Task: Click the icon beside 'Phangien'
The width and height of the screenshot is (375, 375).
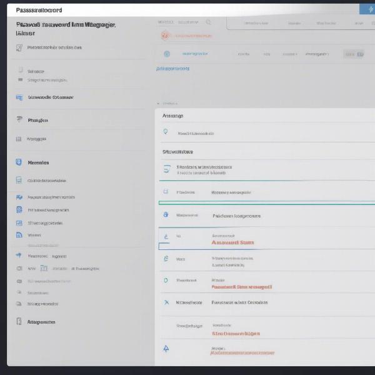Action: click(x=19, y=119)
